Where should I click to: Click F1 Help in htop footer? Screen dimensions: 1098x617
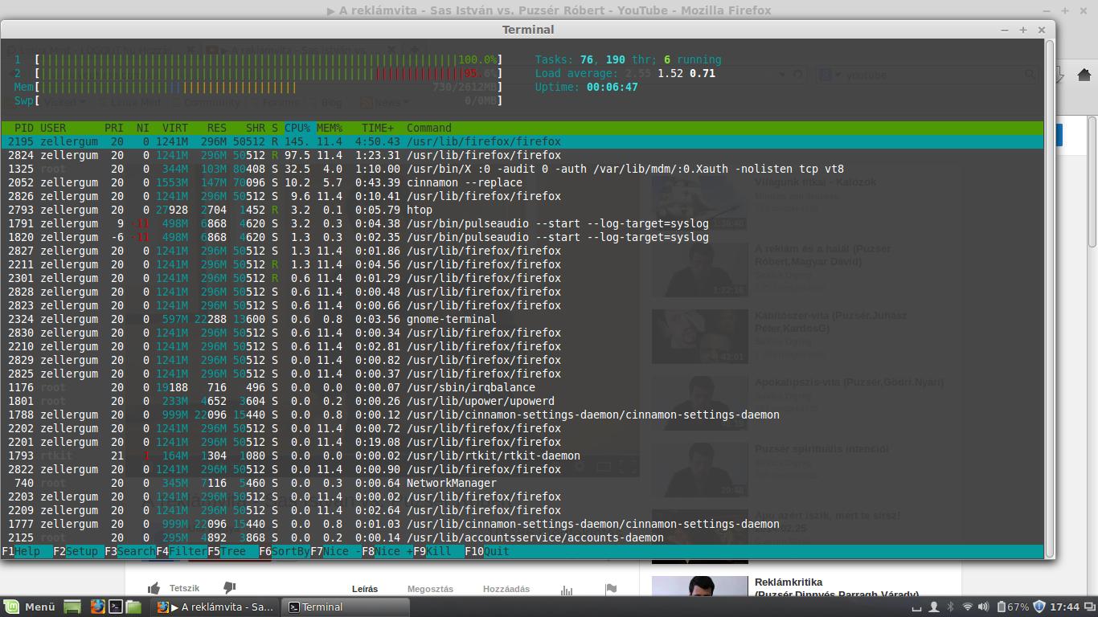27,551
